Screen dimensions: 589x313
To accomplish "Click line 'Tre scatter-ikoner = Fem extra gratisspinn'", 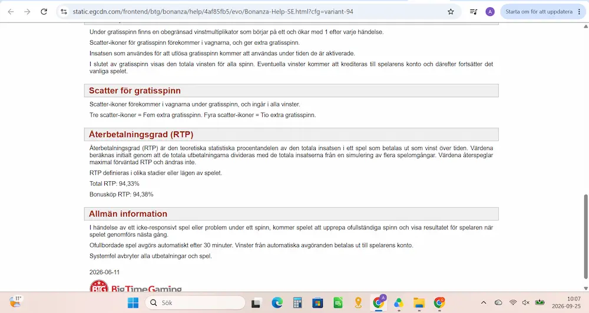I will click(203, 115).
